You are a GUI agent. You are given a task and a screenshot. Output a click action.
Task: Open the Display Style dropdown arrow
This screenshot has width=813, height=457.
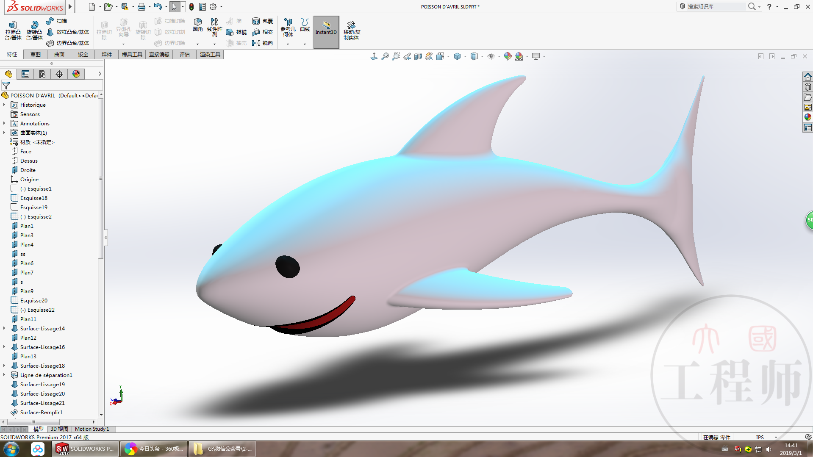tap(465, 56)
